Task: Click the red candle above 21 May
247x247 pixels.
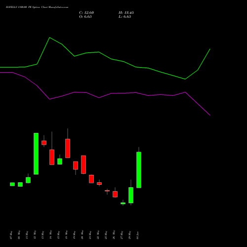Action: point(91,179)
